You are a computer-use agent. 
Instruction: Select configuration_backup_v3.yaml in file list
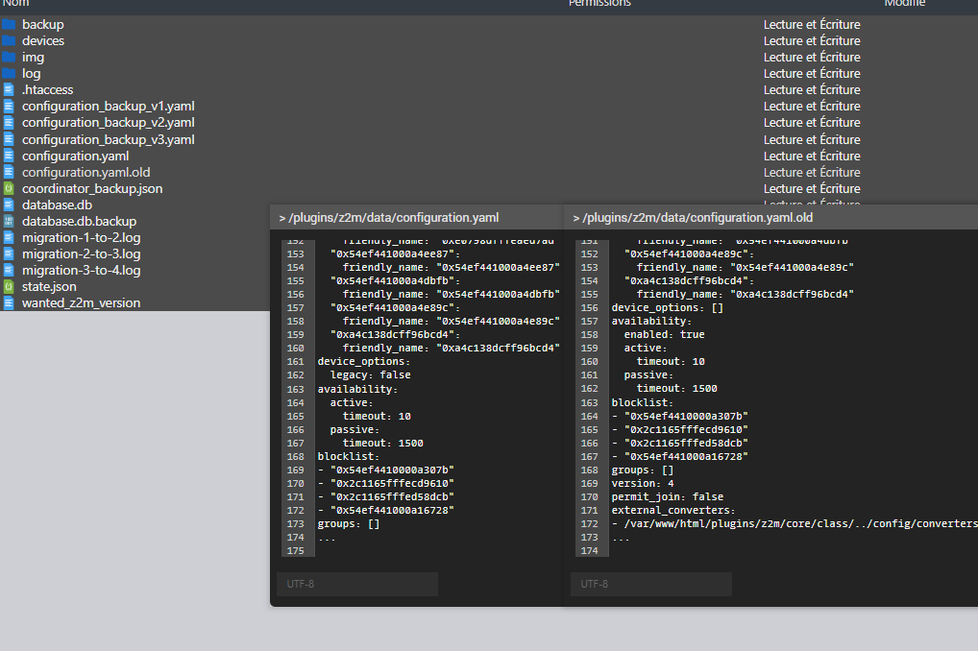[108, 139]
